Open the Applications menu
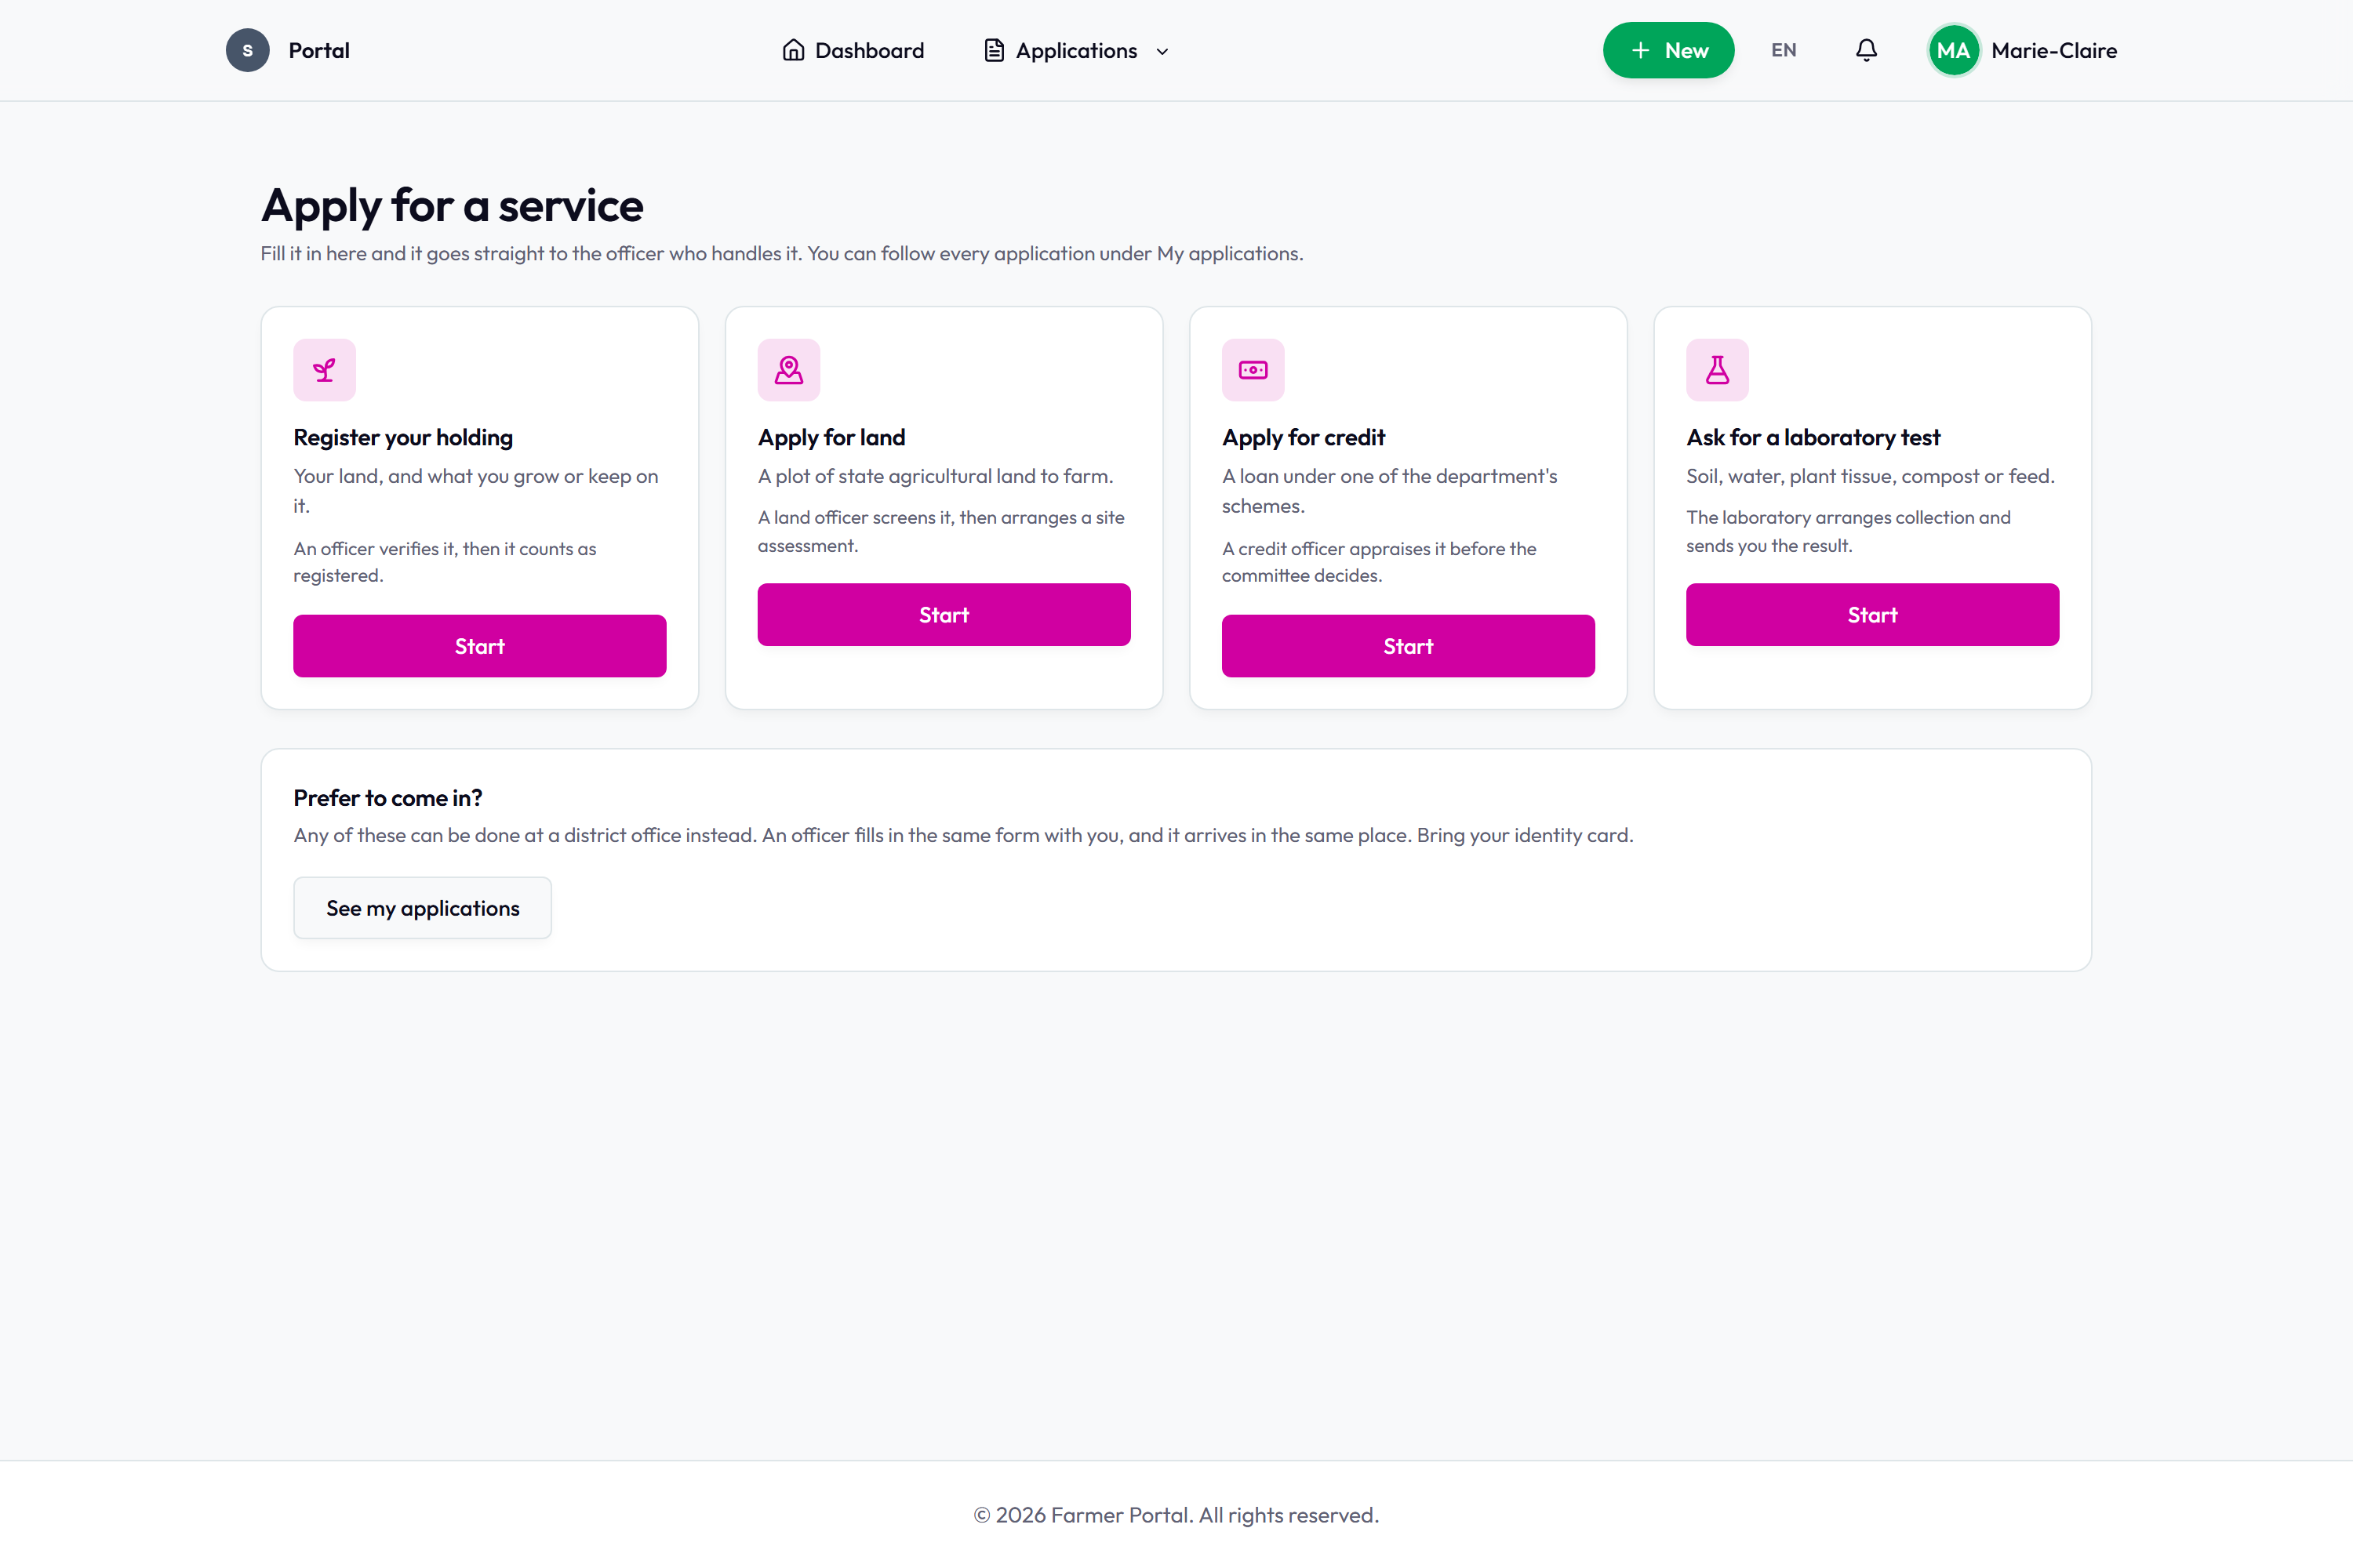Viewport: 2353px width, 1568px height. [1076, 50]
